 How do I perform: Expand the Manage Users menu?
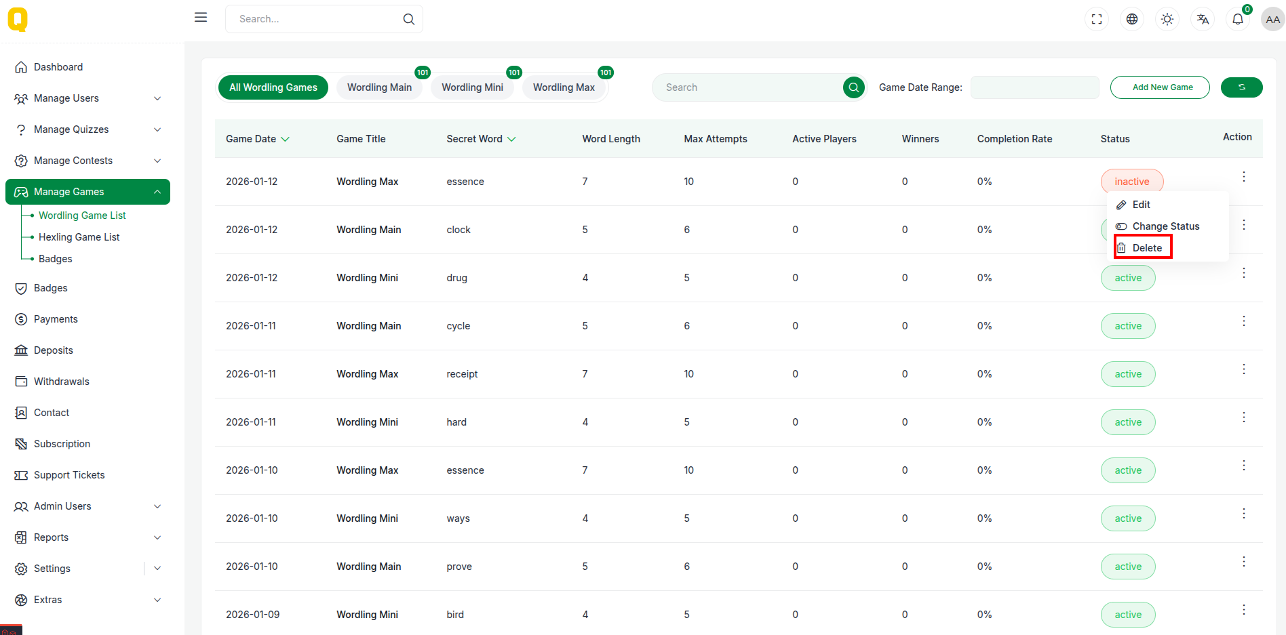[88, 98]
